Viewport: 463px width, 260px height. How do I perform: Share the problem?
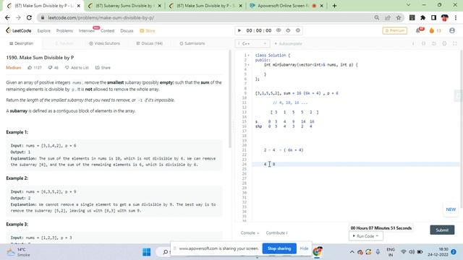click(103, 67)
